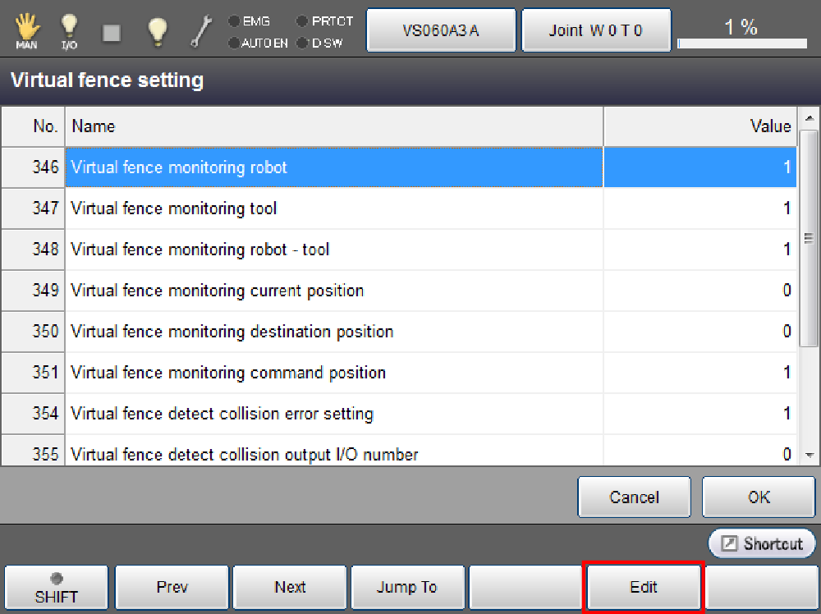Viewport: 821px width, 614px height.
Task: Click the EMG status indicator
Action: click(x=250, y=21)
